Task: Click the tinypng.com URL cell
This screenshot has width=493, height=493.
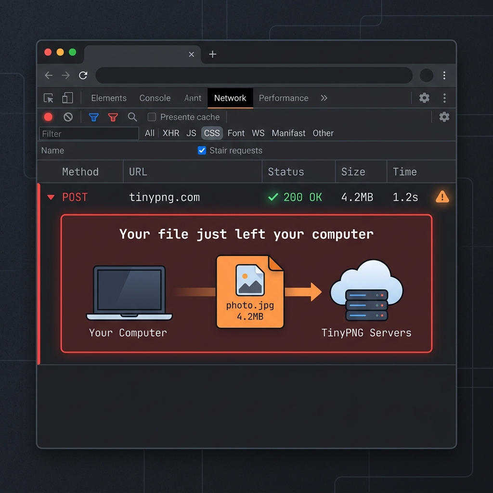Action: [165, 197]
